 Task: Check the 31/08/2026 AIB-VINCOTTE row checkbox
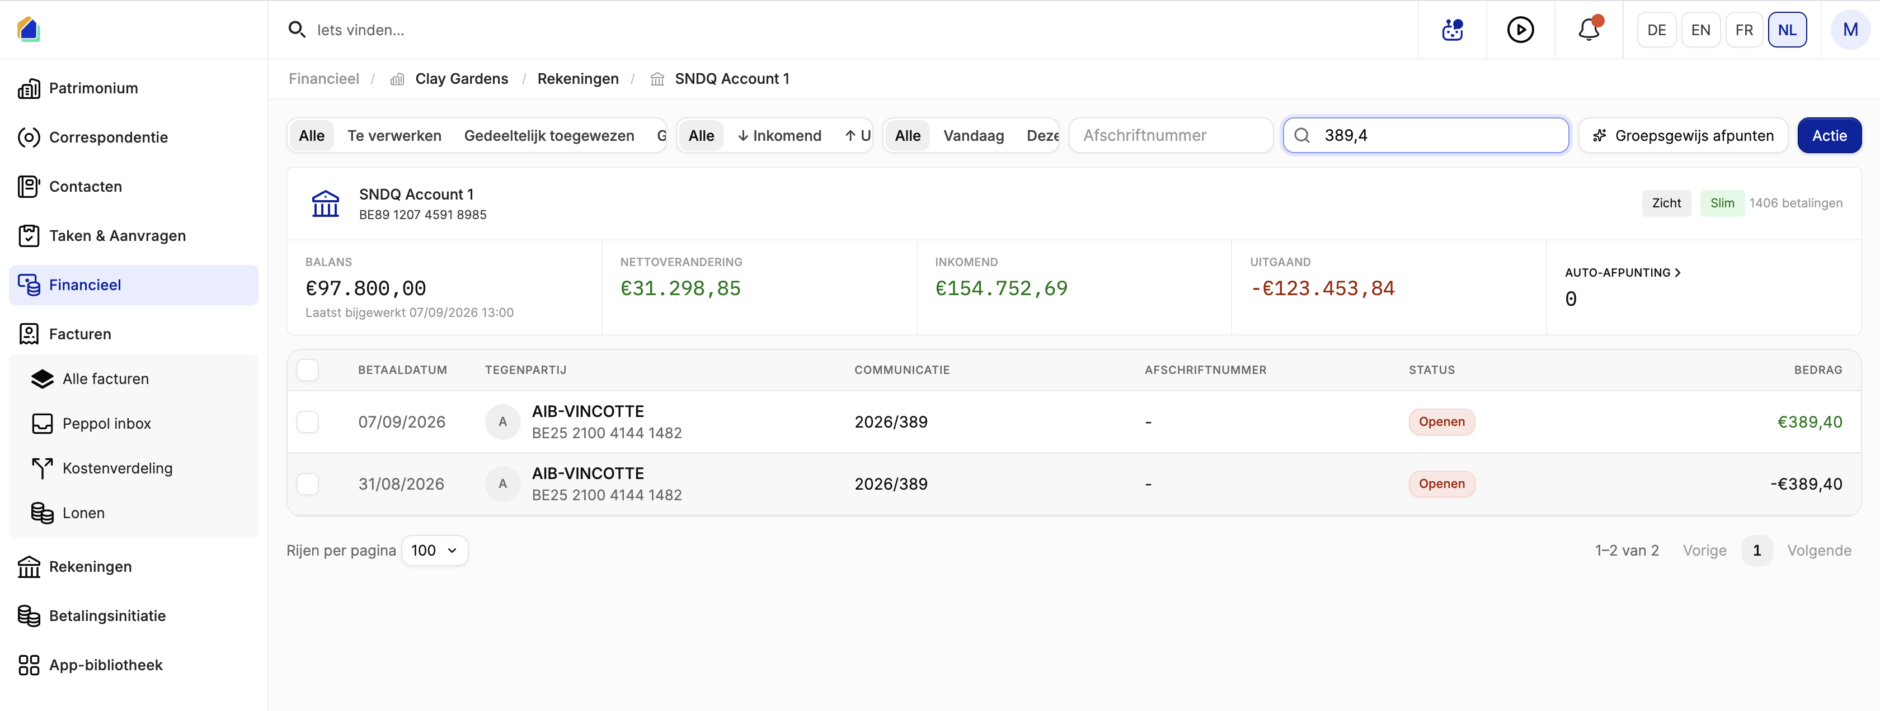pyautogui.click(x=308, y=484)
